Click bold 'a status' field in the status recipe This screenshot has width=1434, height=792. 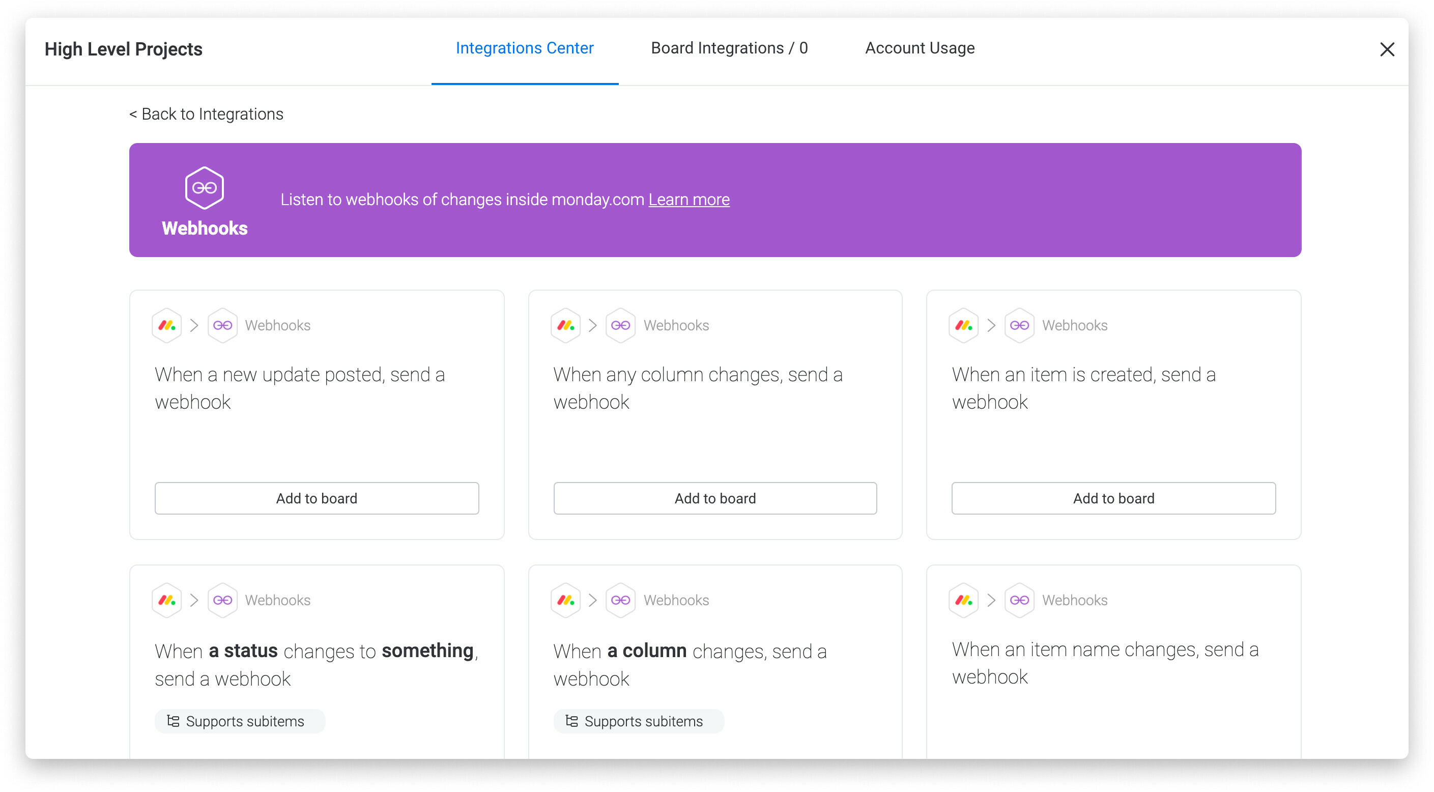(x=243, y=650)
